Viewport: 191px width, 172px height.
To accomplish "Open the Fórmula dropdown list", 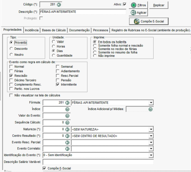I will [x=151, y=103].
